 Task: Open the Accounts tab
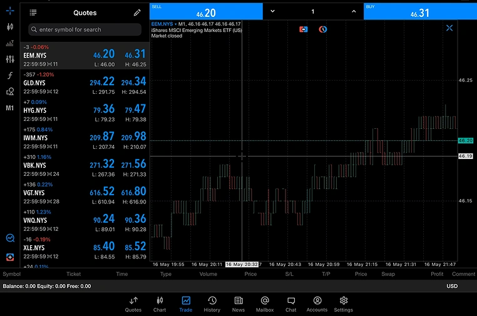pos(317,305)
